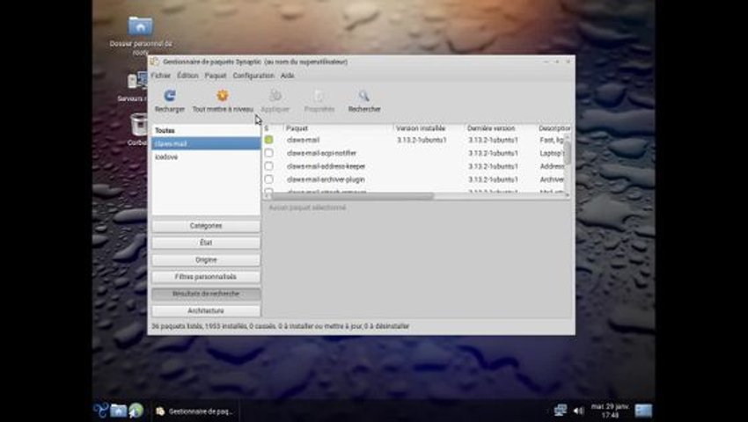Select icedove in the search list
Image resolution: width=748 pixels, height=422 pixels.
pos(206,156)
